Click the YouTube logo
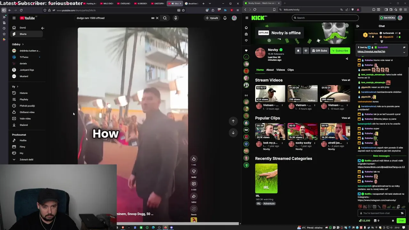409x230 pixels. (x=27, y=18)
